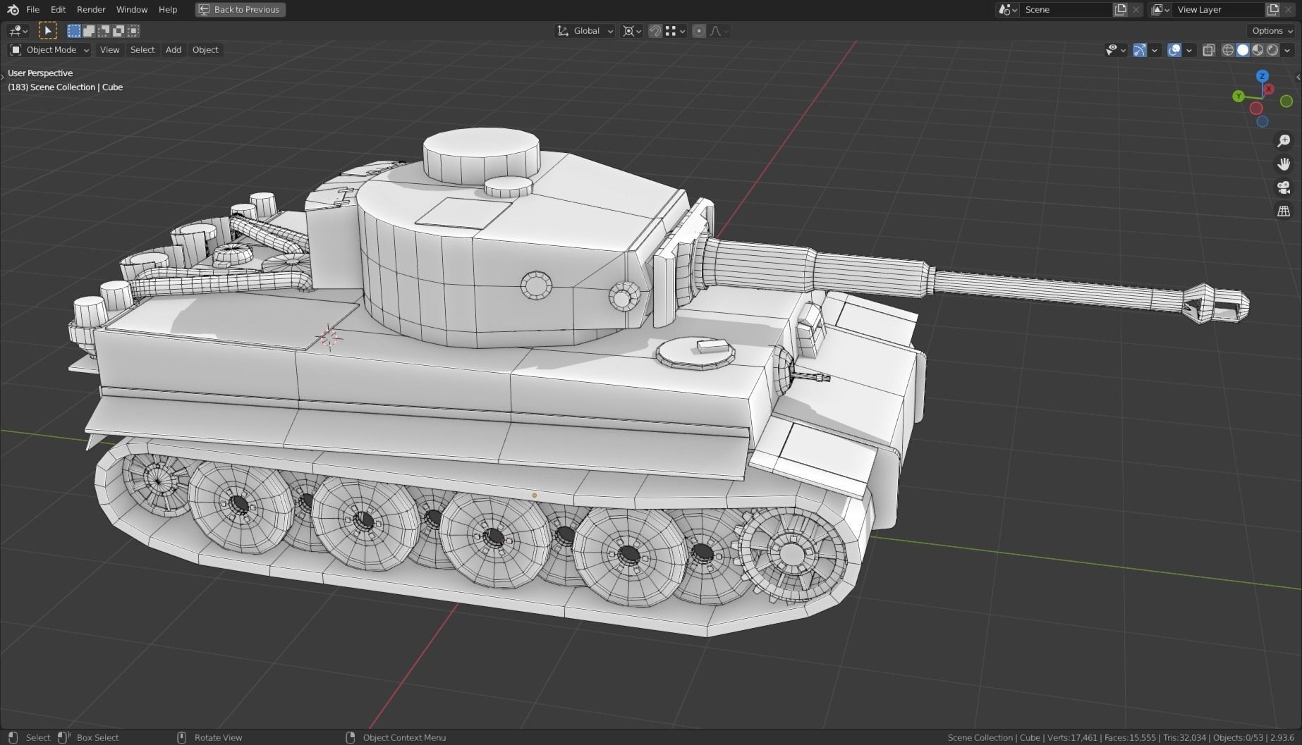The image size is (1302, 745).
Task: Toggle camera view icon
Action: click(x=1284, y=187)
